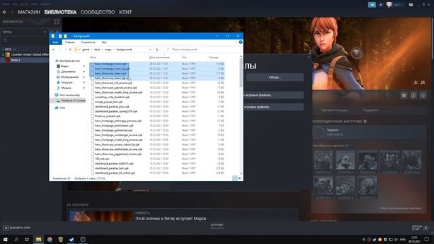Click Обзор button in Steam properties dialog

pos(275,77)
